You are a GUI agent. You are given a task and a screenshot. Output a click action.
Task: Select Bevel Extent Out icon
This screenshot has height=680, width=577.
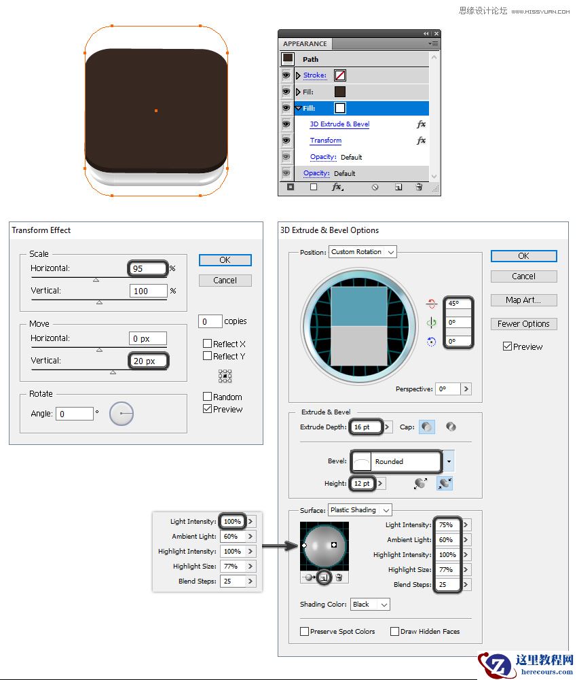point(420,483)
